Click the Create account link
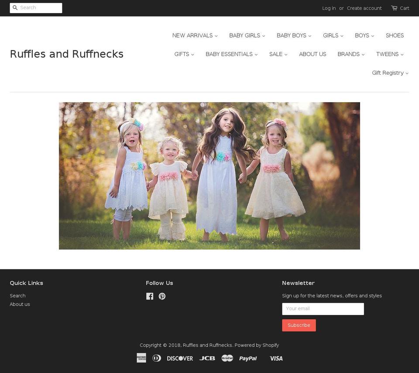419x373 pixels. pyautogui.click(x=364, y=8)
